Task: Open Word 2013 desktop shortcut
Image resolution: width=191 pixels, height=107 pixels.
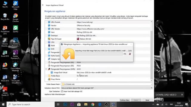Action: point(5,78)
